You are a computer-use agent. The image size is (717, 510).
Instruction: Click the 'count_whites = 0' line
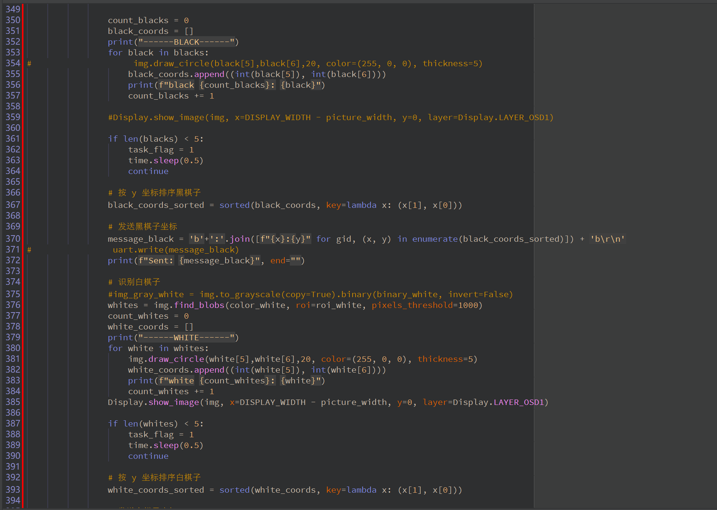(x=148, y=316)
